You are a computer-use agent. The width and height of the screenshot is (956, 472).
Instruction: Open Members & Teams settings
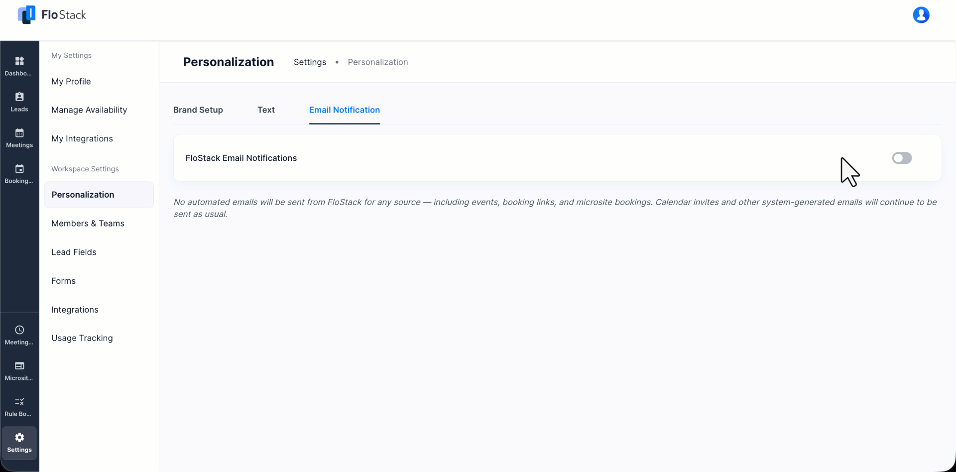point(88,224)
